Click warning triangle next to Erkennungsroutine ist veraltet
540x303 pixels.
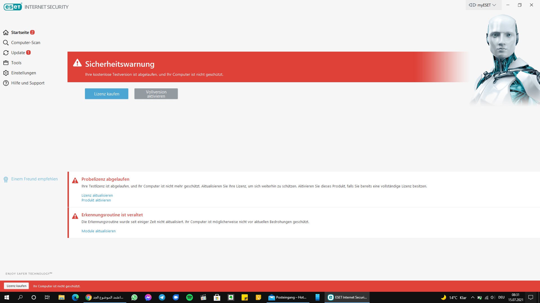[75, 216]
